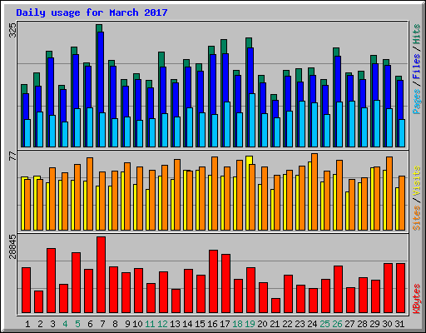This screenshot has width=426, height=333.
Task: Click the 325 axis value label
Action: coord(13,31)
